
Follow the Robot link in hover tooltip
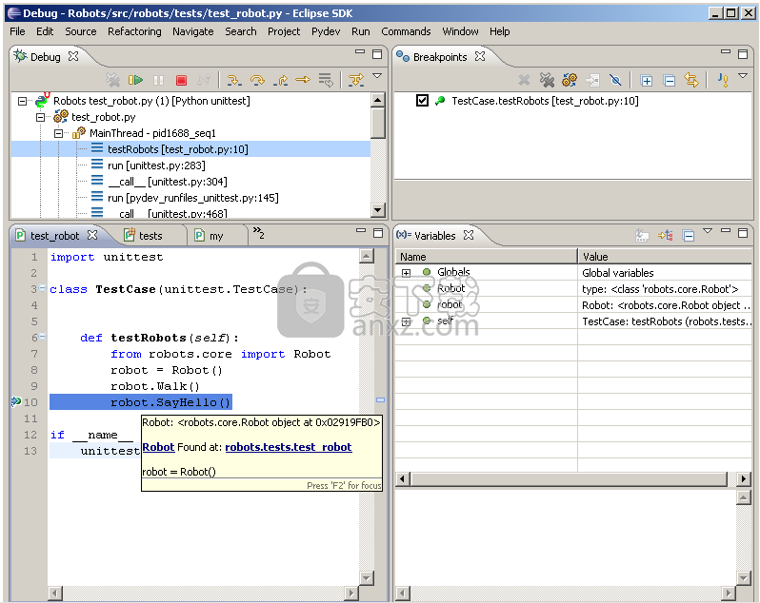pos(158,447)
